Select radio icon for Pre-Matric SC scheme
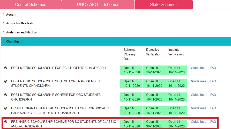 click(6, 122)
